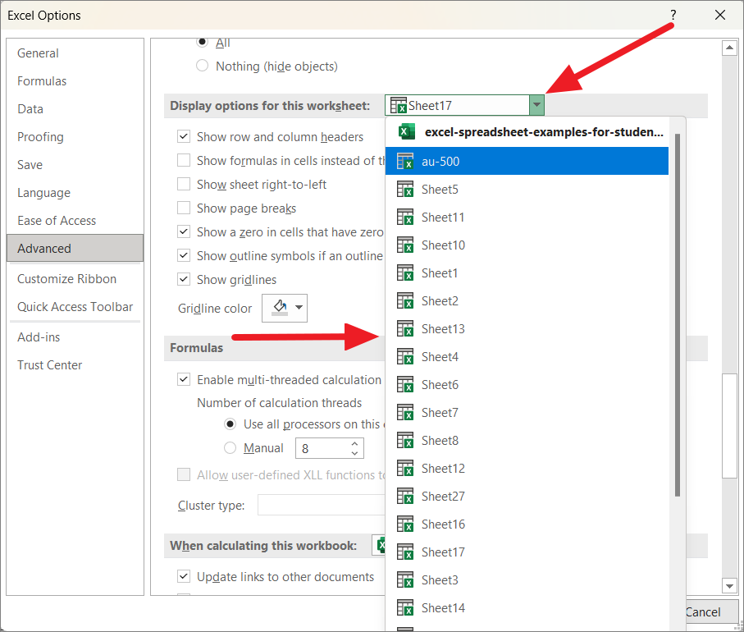Collapse the worksheet dropdown arrow next to Sheet17
The width and height of the screenshot is (744, 632).
click(536, 105)
